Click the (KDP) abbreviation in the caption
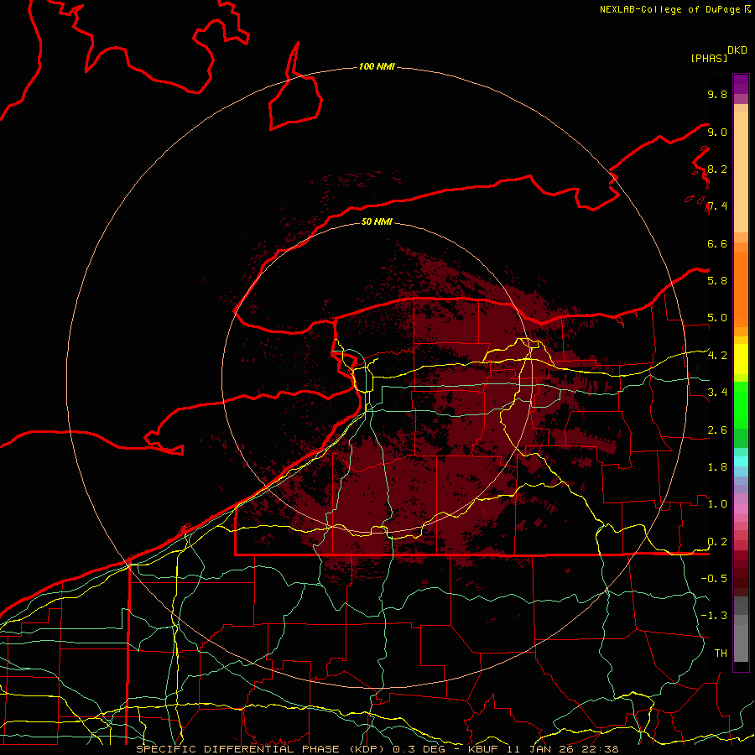This screenshot has width=755, height=755. pos(366,749)
